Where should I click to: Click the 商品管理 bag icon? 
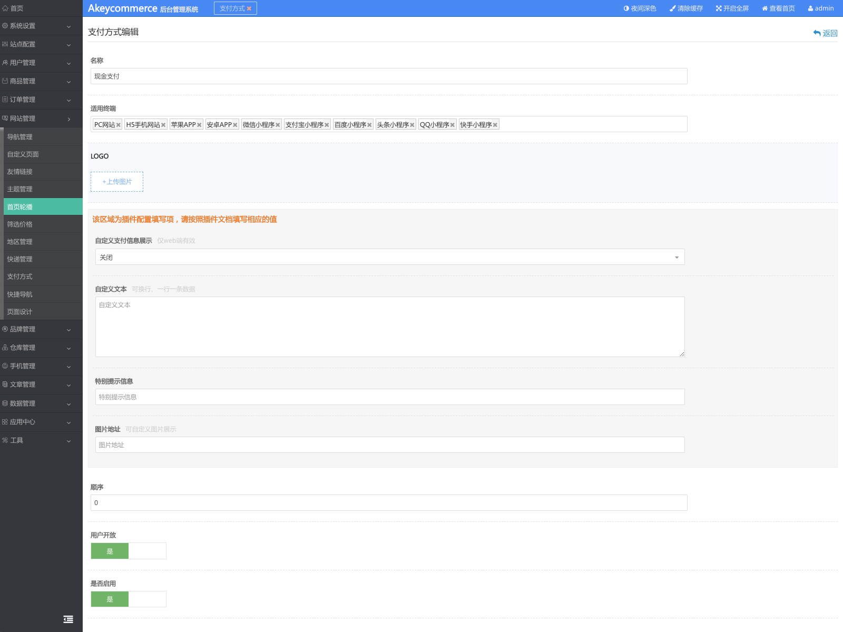coord(5,81)
